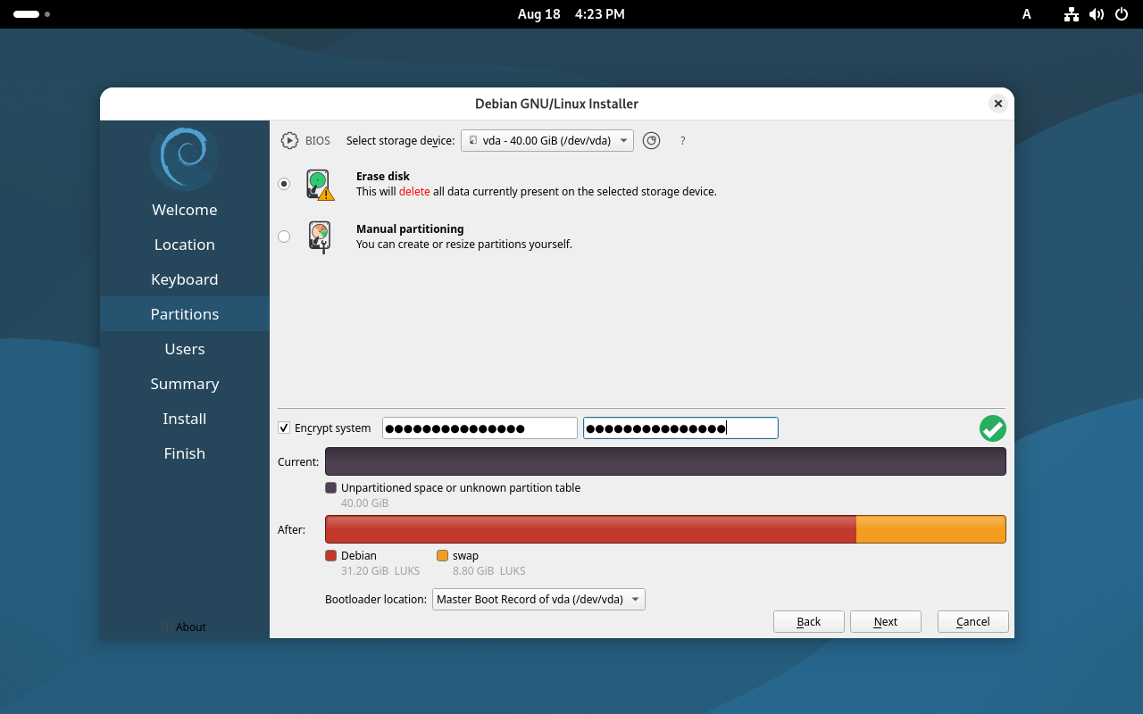This screenshot has height=714, width=1143.
Task: Click the first encryption passphrase field
Action: tap(480, 428)
